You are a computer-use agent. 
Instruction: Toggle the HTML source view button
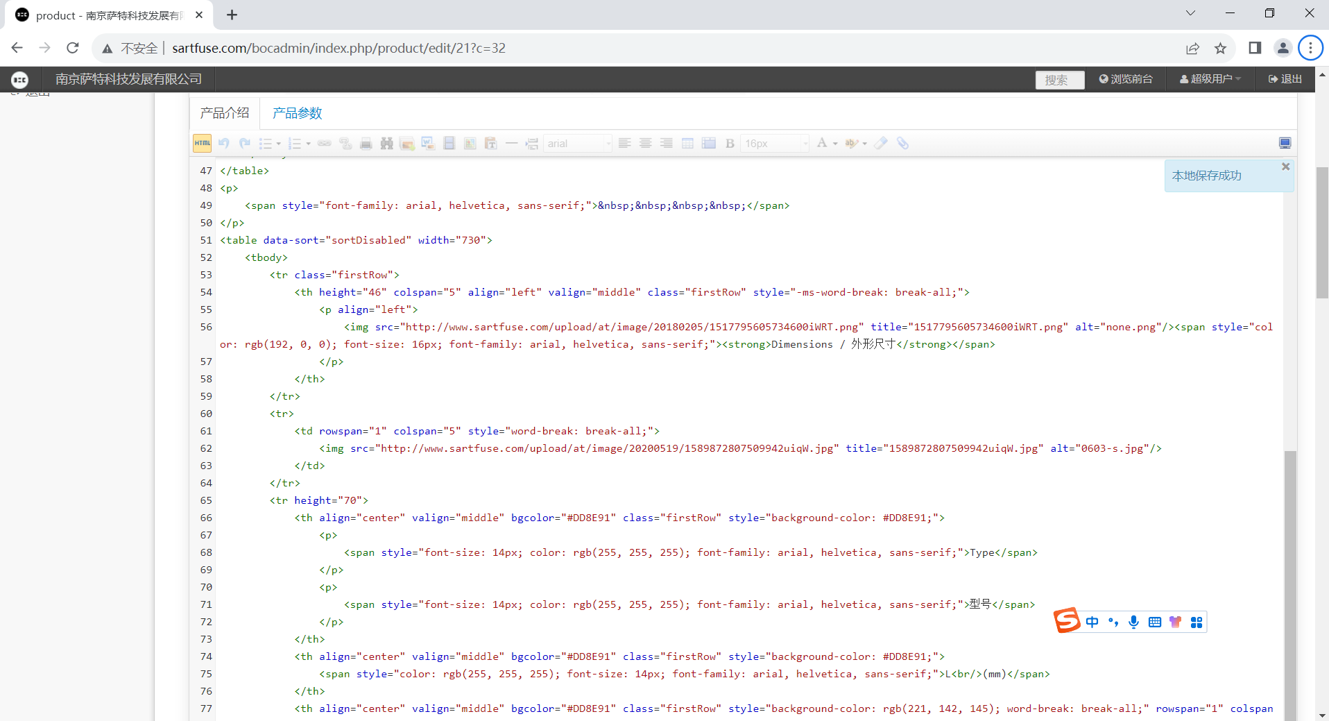pyautogui.click(x=202, y=143)
